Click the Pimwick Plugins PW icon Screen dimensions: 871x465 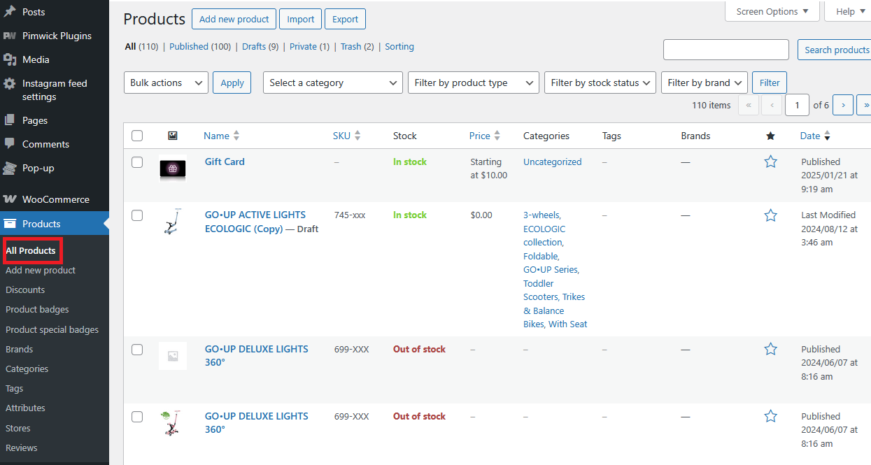click(10, 36)
